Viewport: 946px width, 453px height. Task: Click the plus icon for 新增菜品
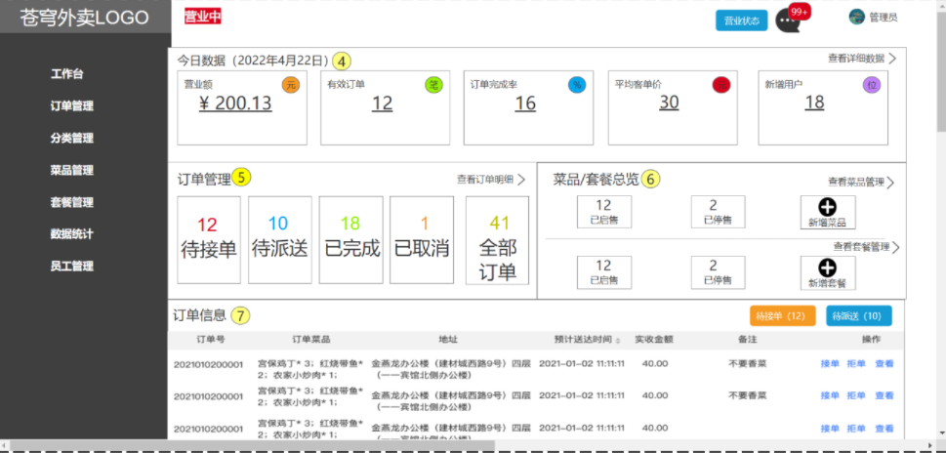point(828,207)
